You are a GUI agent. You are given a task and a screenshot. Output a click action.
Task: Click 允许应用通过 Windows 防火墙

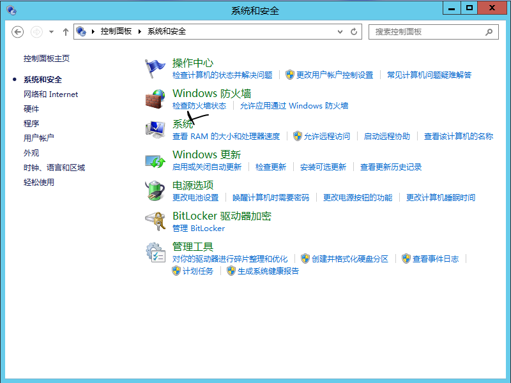click(x=294, y=106)
